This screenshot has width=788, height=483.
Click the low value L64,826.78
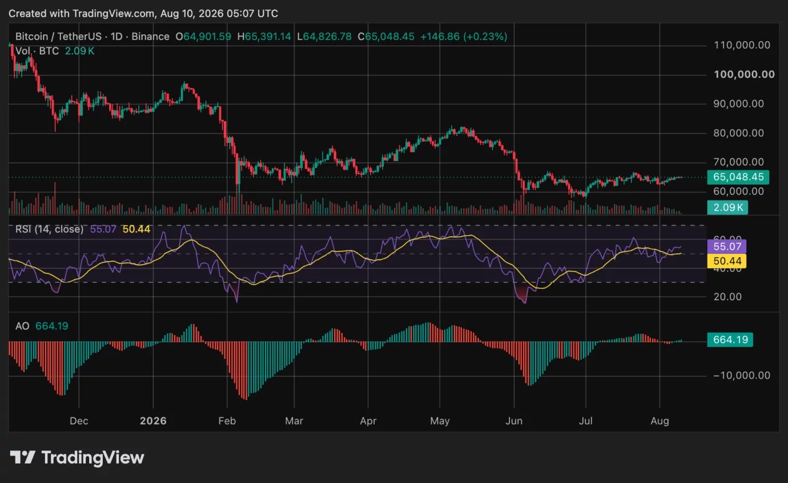click(324, 37)
